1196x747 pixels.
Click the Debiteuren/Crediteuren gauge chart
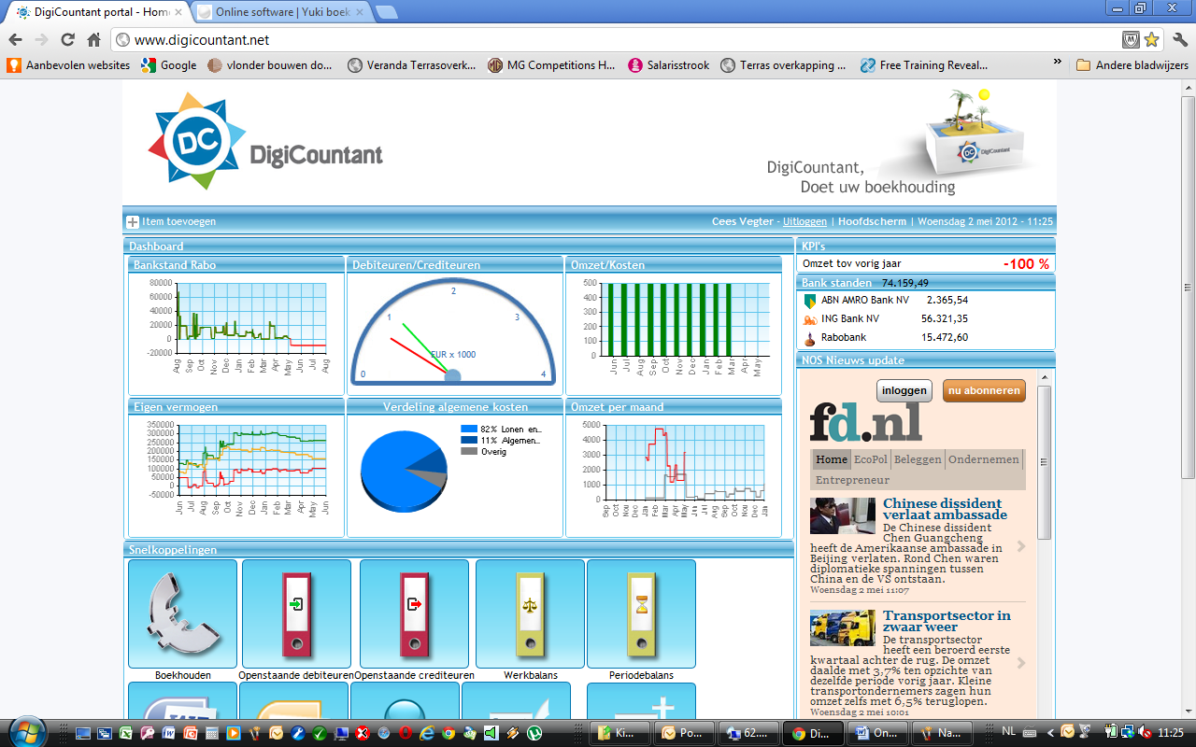pyautogui.click(x=454, y=332)
